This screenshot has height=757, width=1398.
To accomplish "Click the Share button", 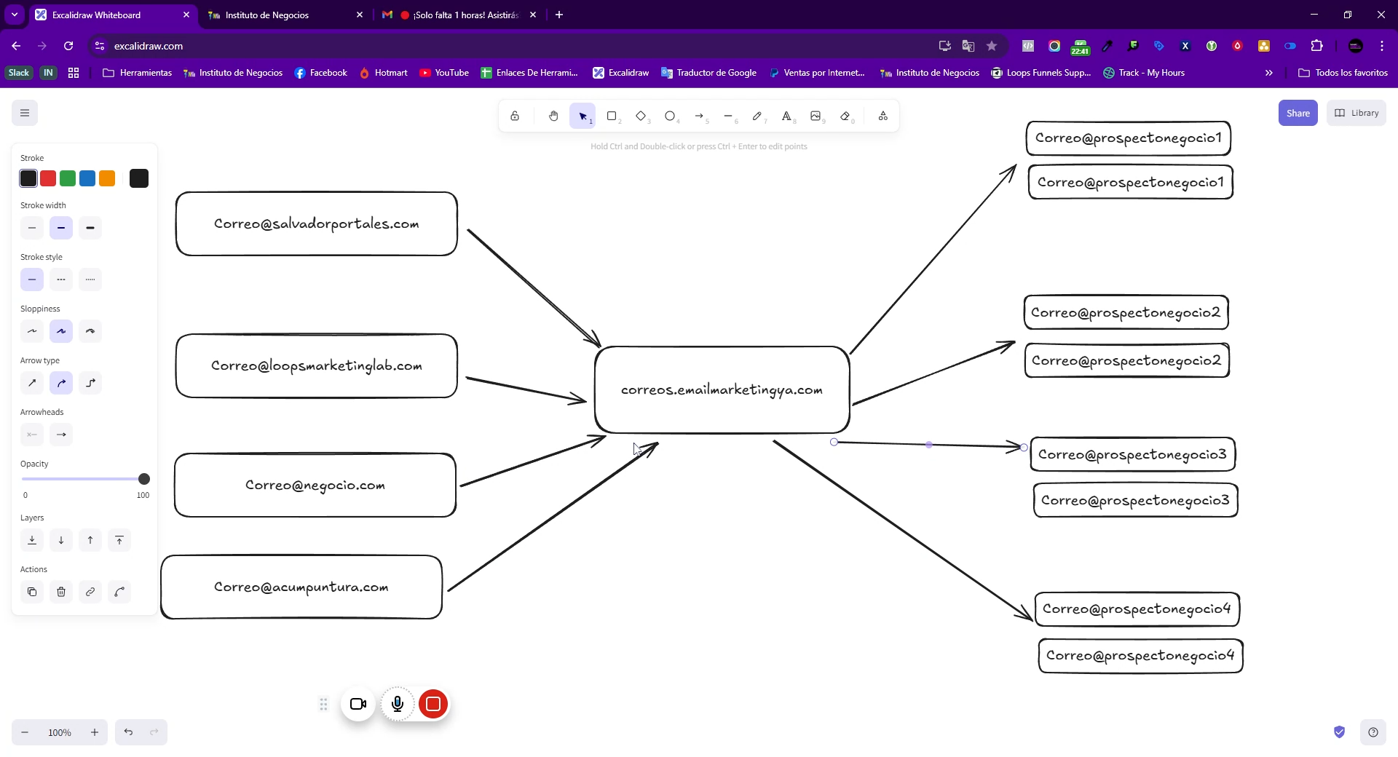I will coord(1298,113).
